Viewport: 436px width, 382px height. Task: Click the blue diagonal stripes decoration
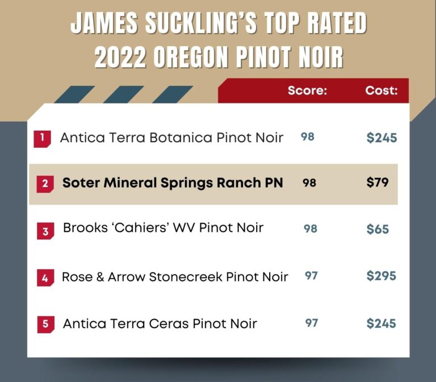click(123, 94)
